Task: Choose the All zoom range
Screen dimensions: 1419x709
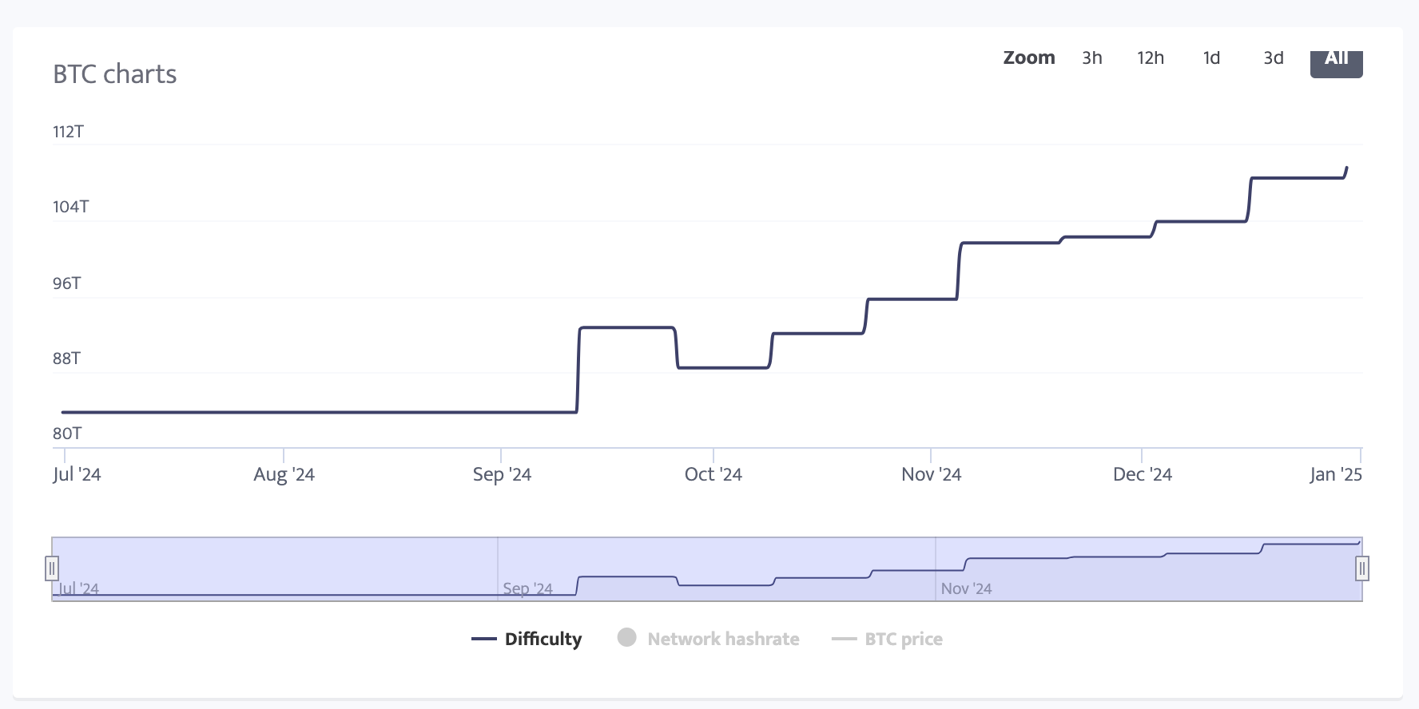Action: [1336, 61]
